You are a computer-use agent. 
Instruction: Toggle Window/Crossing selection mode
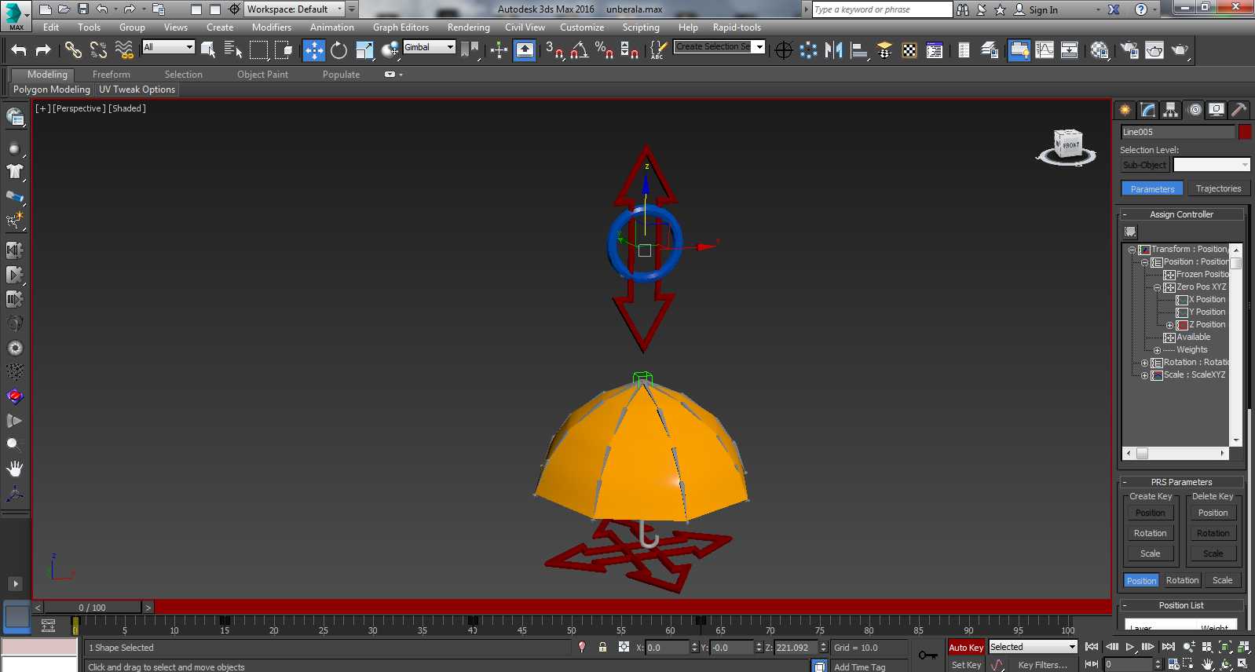point(284,50)
